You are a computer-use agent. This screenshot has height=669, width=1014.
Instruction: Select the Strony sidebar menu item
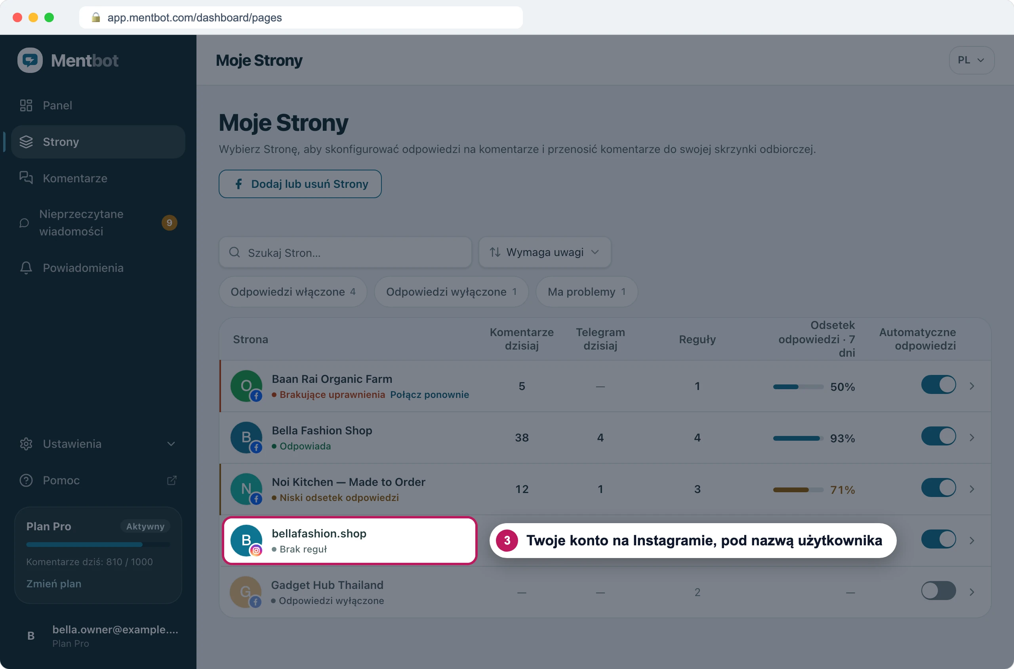tap(98, 141)
